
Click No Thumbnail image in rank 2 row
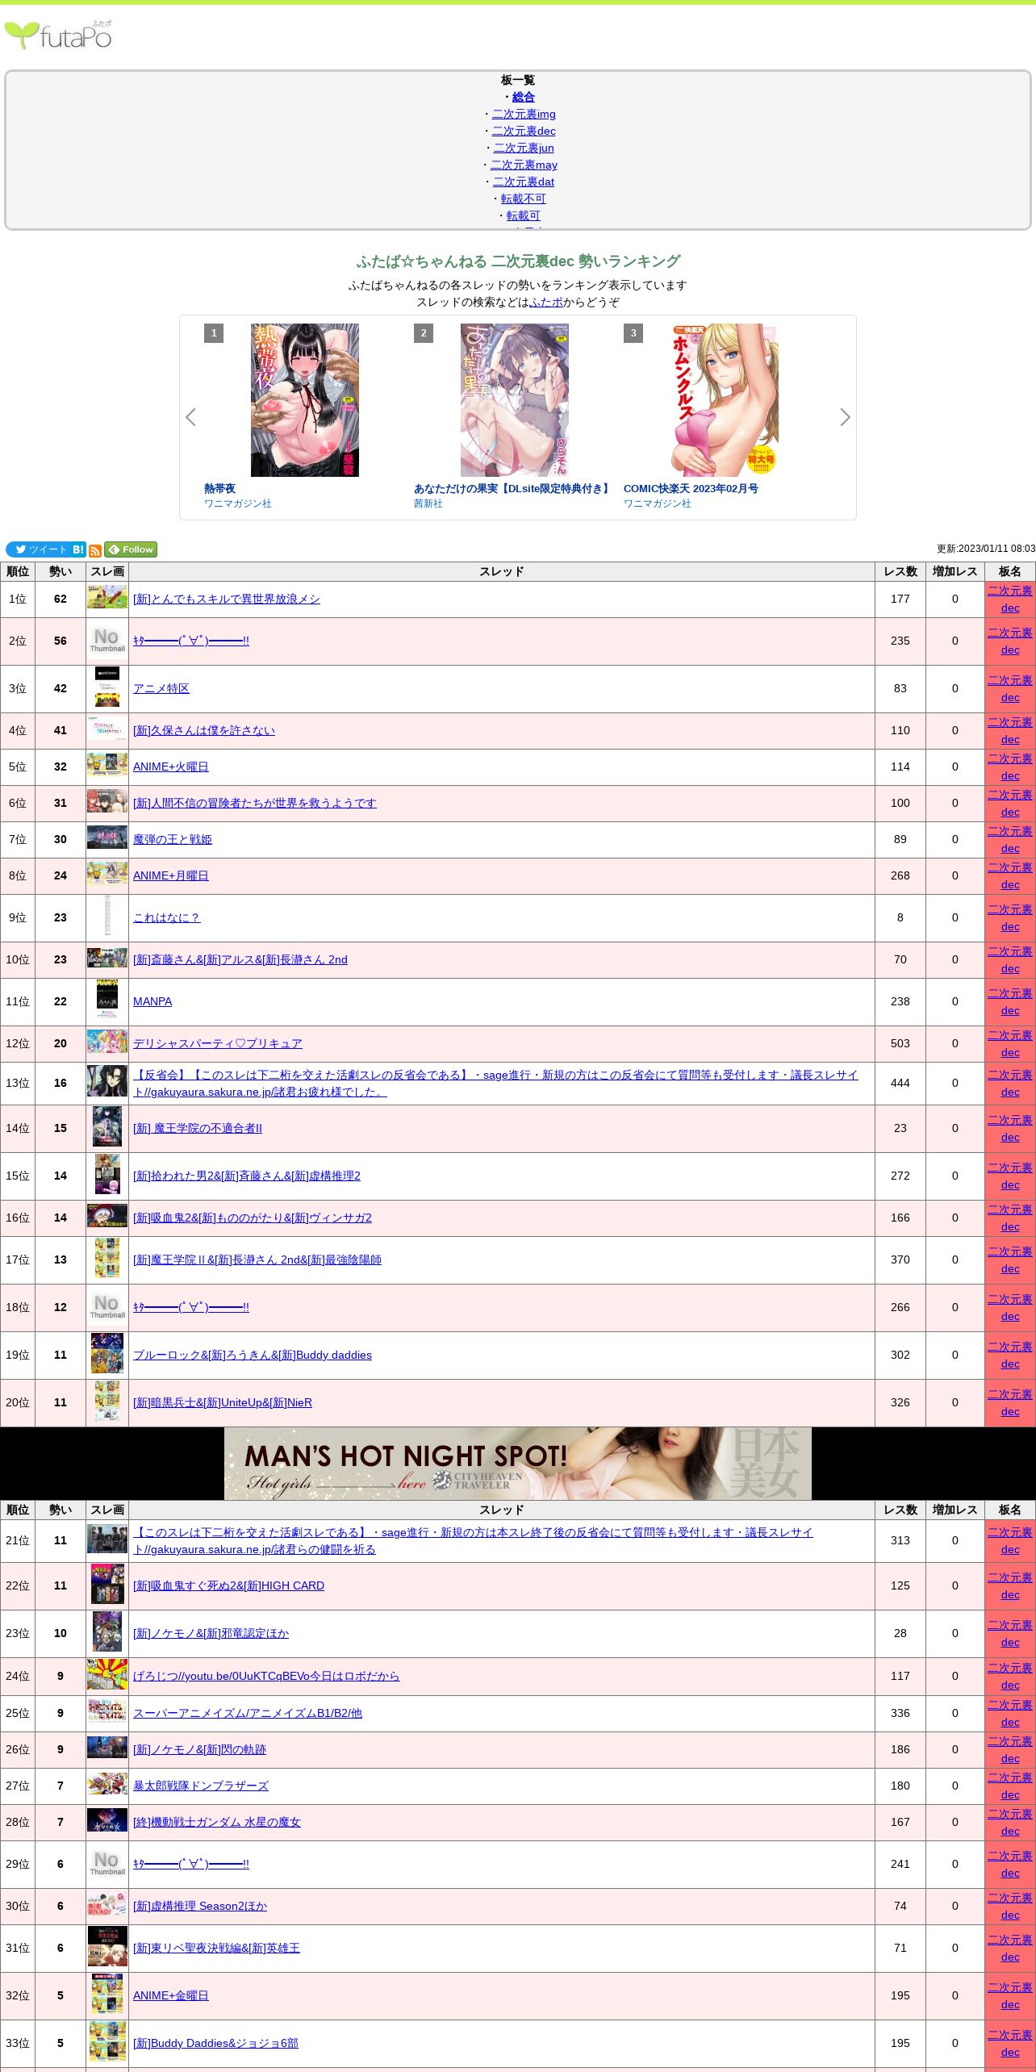(107, 641)
